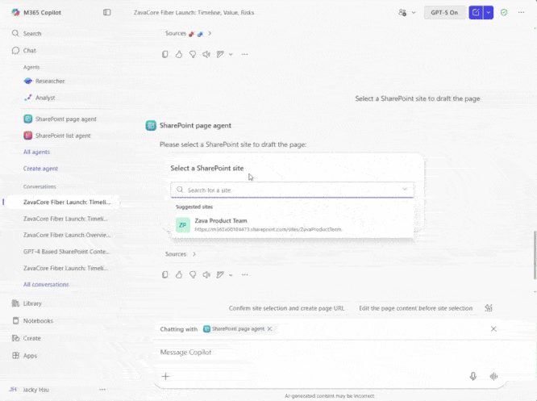Read aloud the upper response
Viewport: 537px width, 401px height.
pos(206,54)
